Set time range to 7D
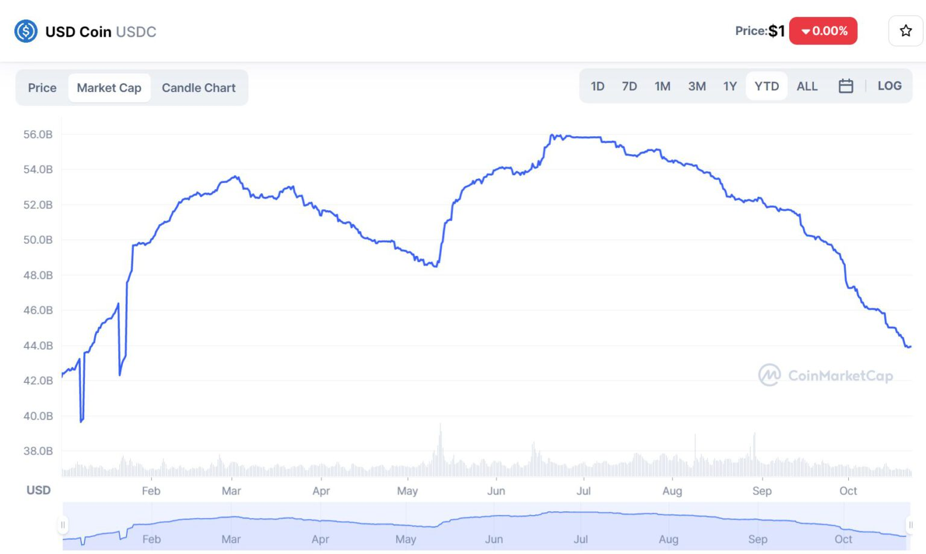This screenshot has width=926, height=554. (x=629, y=86)
